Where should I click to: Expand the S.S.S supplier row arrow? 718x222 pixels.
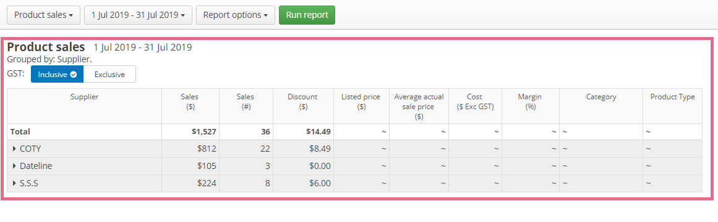tap(15, 184)
